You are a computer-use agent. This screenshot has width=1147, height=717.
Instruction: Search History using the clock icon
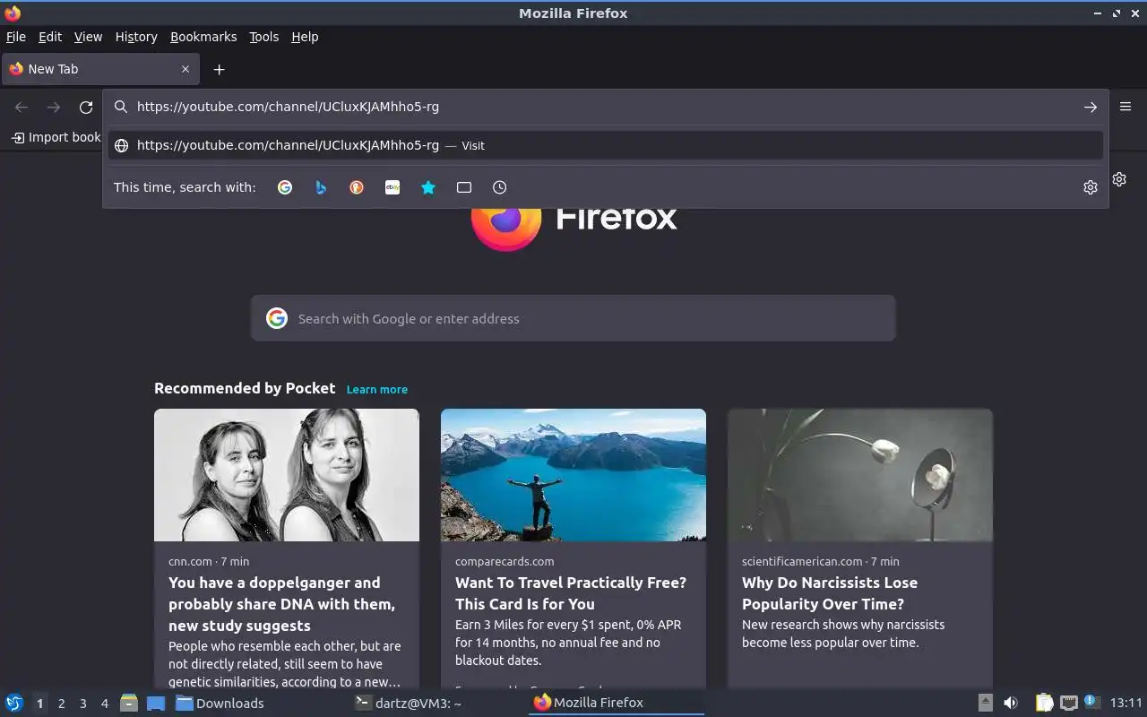click(500, 187)
